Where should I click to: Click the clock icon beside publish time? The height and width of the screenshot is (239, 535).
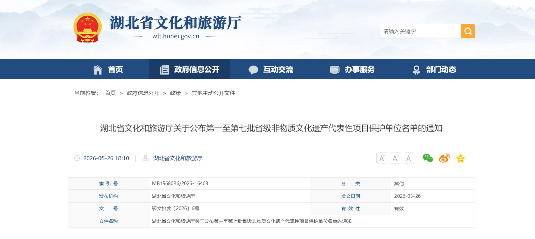click(x=77, y=158)
